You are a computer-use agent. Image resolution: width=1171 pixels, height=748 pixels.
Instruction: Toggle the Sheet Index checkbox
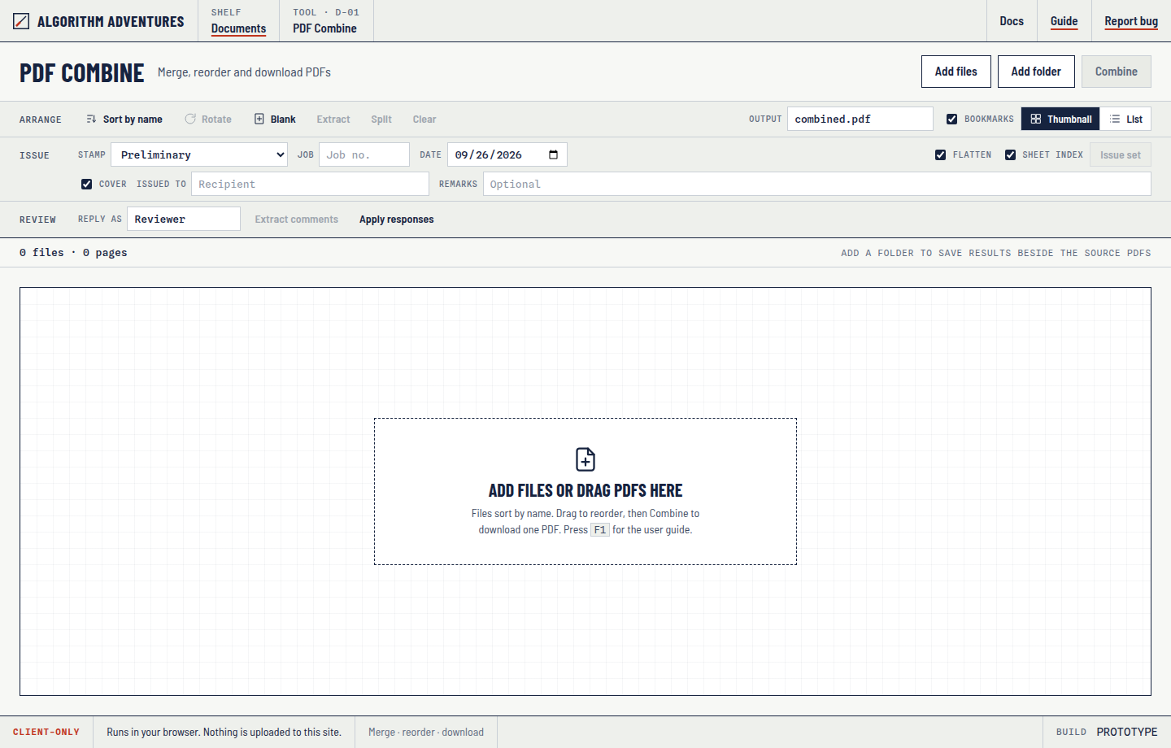coord(1010,154)
